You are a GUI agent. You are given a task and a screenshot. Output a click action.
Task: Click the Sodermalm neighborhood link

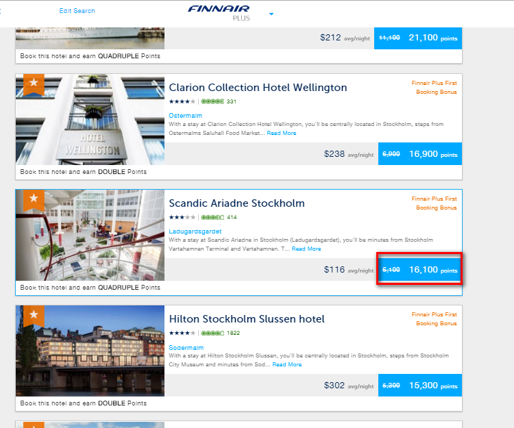pos(186,347)
